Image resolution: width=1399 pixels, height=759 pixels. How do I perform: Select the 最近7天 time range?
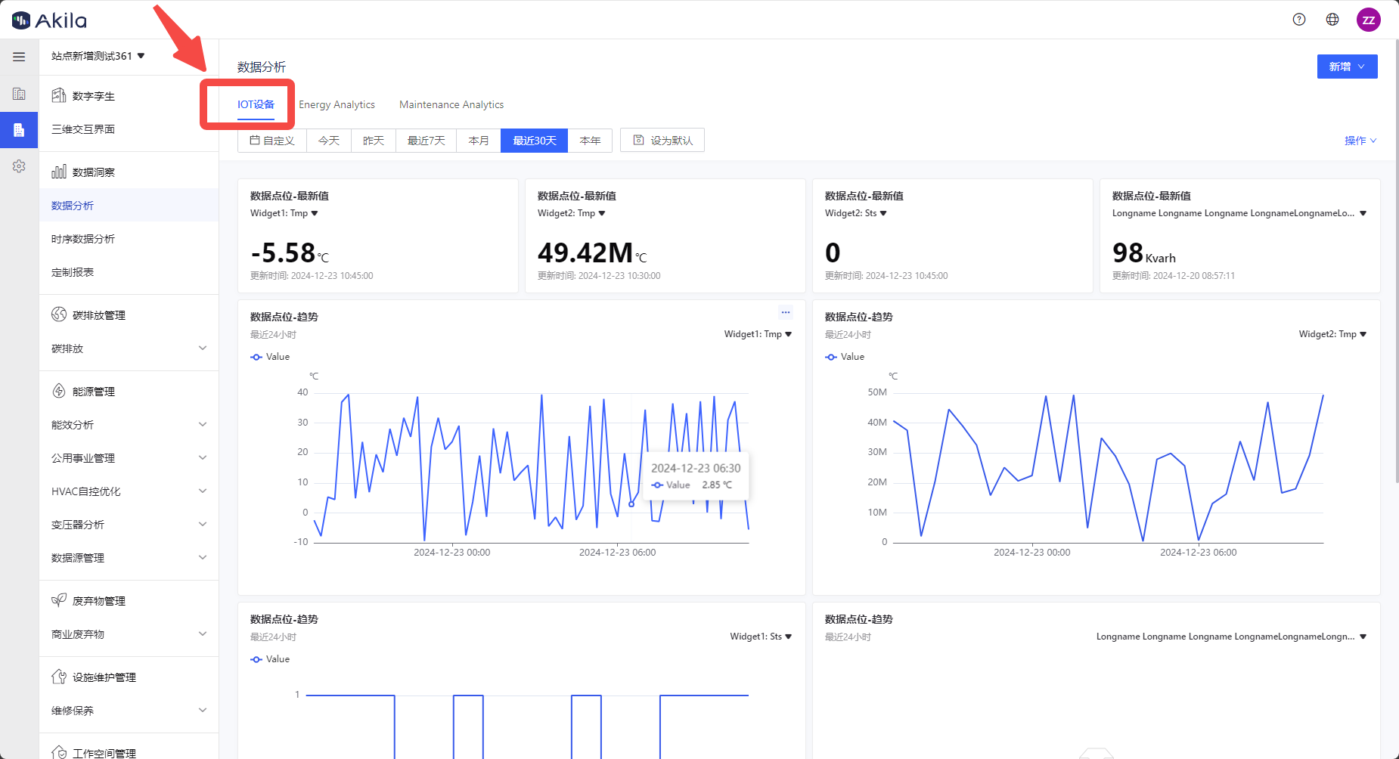pyautogui.click(x=427, y=141)
